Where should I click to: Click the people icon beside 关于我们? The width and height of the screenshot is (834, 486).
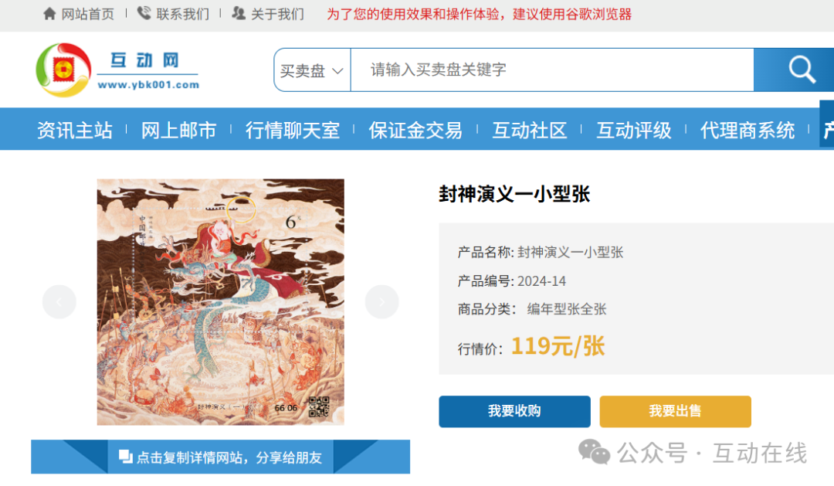point(239,13)
